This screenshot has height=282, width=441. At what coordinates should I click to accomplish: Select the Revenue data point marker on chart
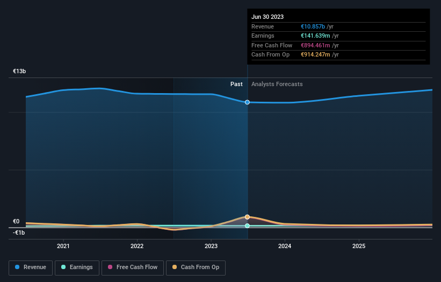[x=247, y=102]
